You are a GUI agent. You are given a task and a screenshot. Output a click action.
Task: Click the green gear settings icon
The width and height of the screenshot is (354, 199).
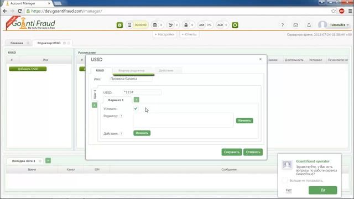tap(119, 25)
